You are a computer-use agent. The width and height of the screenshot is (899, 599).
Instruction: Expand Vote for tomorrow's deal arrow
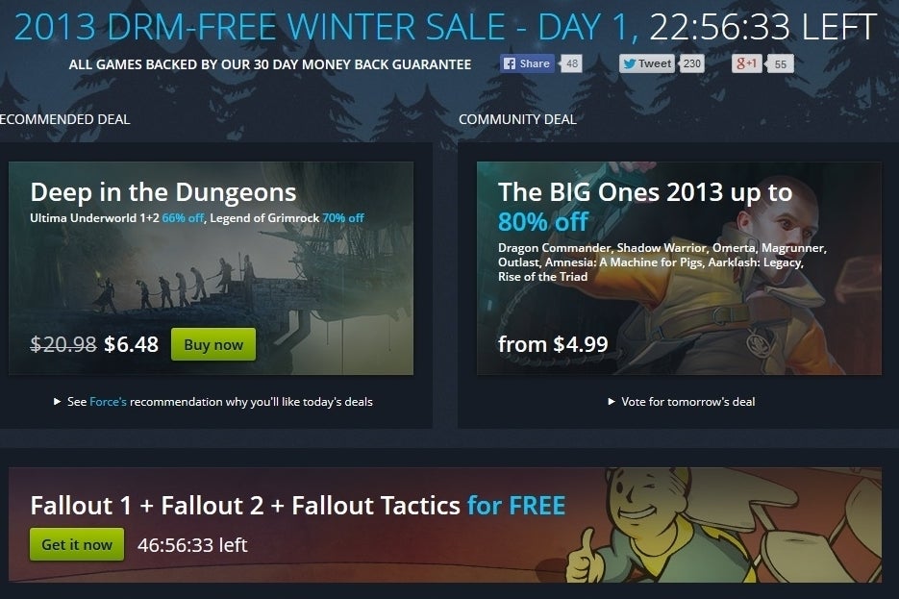tap(612, 402)
